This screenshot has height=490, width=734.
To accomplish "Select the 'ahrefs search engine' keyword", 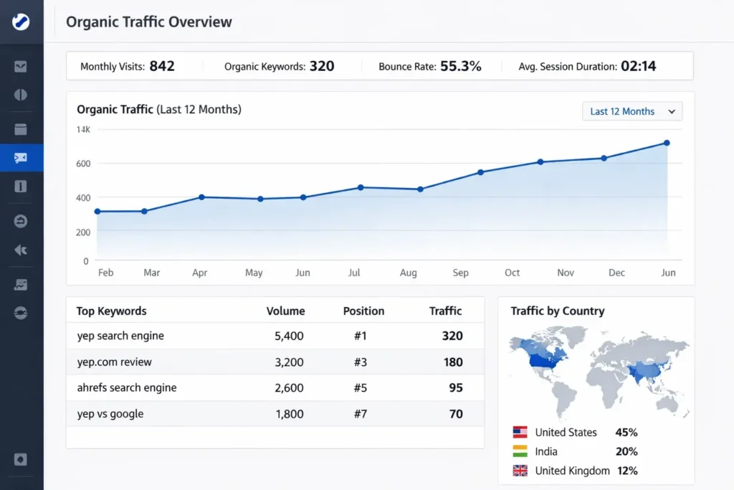I will pyautogui.click(x=127, y=388).
